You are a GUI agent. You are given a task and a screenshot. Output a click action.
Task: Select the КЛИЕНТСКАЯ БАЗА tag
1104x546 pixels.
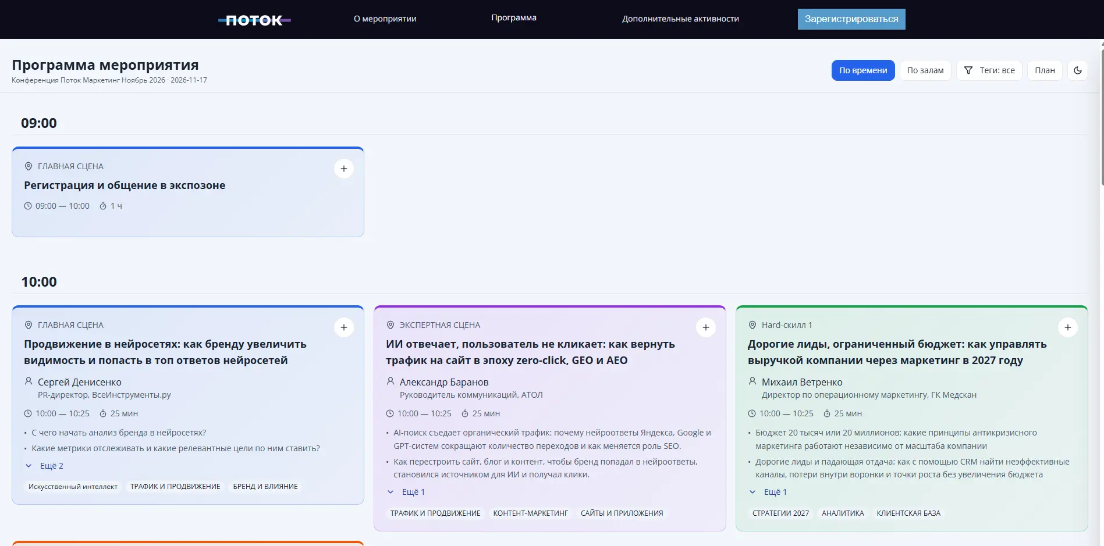pos(908,513)
